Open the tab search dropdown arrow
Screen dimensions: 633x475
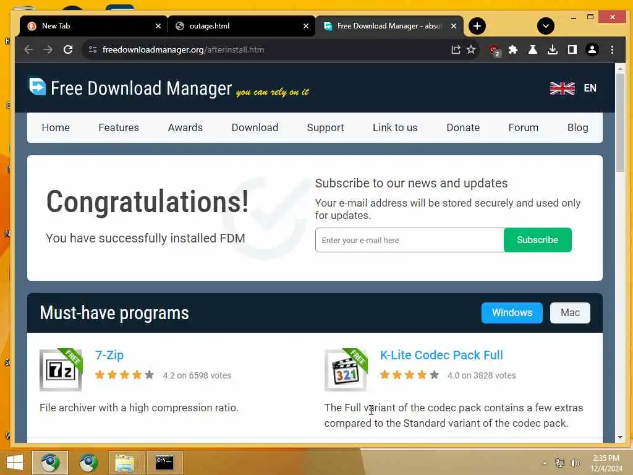tap(546, 26)
